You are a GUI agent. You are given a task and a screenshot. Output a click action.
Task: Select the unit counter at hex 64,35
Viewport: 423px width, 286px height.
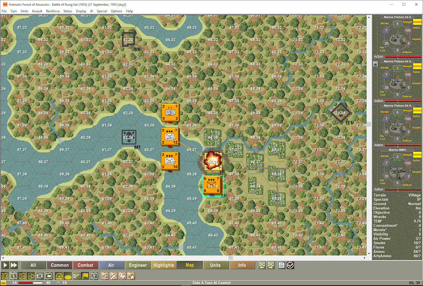(170, 113)
